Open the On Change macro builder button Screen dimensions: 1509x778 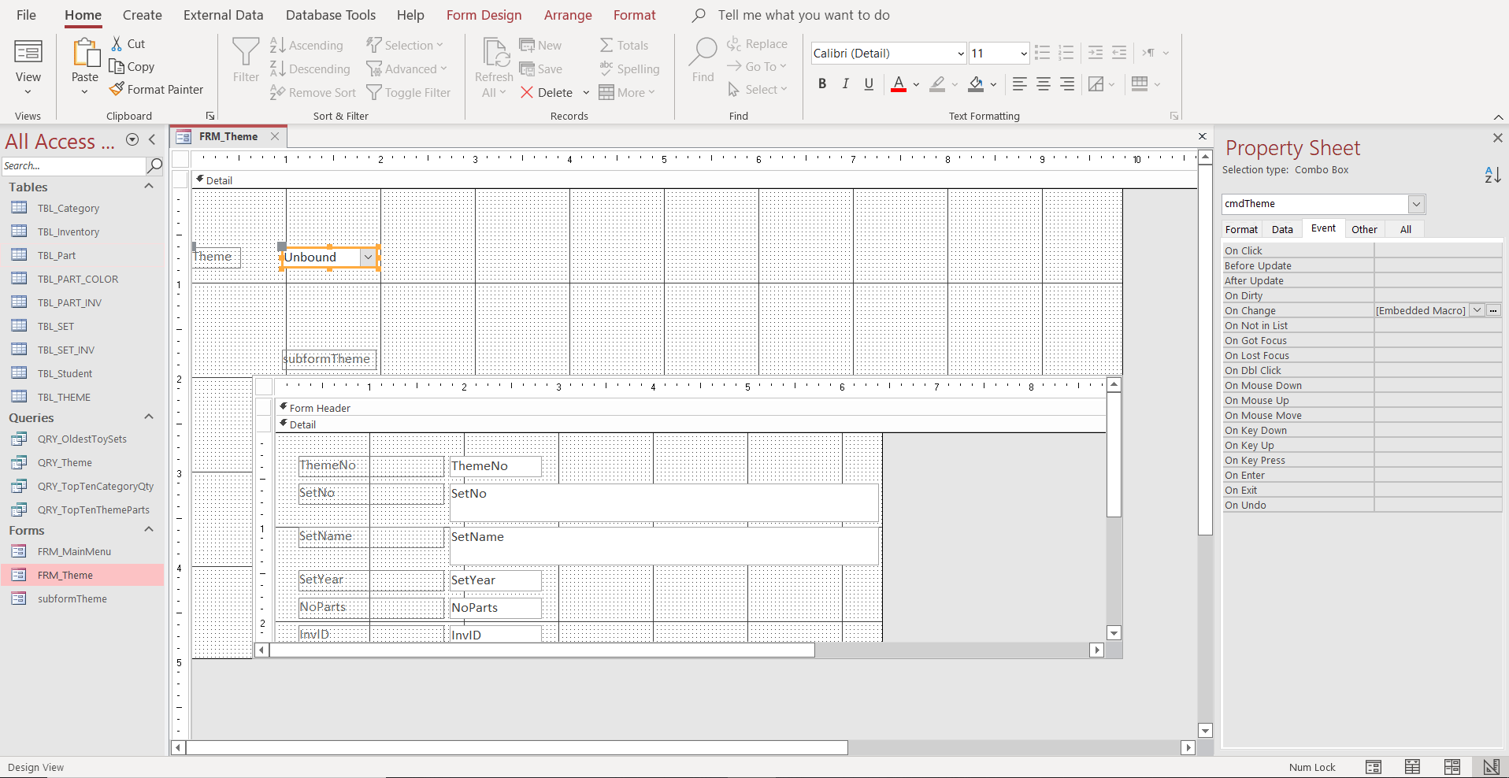coord(1493,310)
